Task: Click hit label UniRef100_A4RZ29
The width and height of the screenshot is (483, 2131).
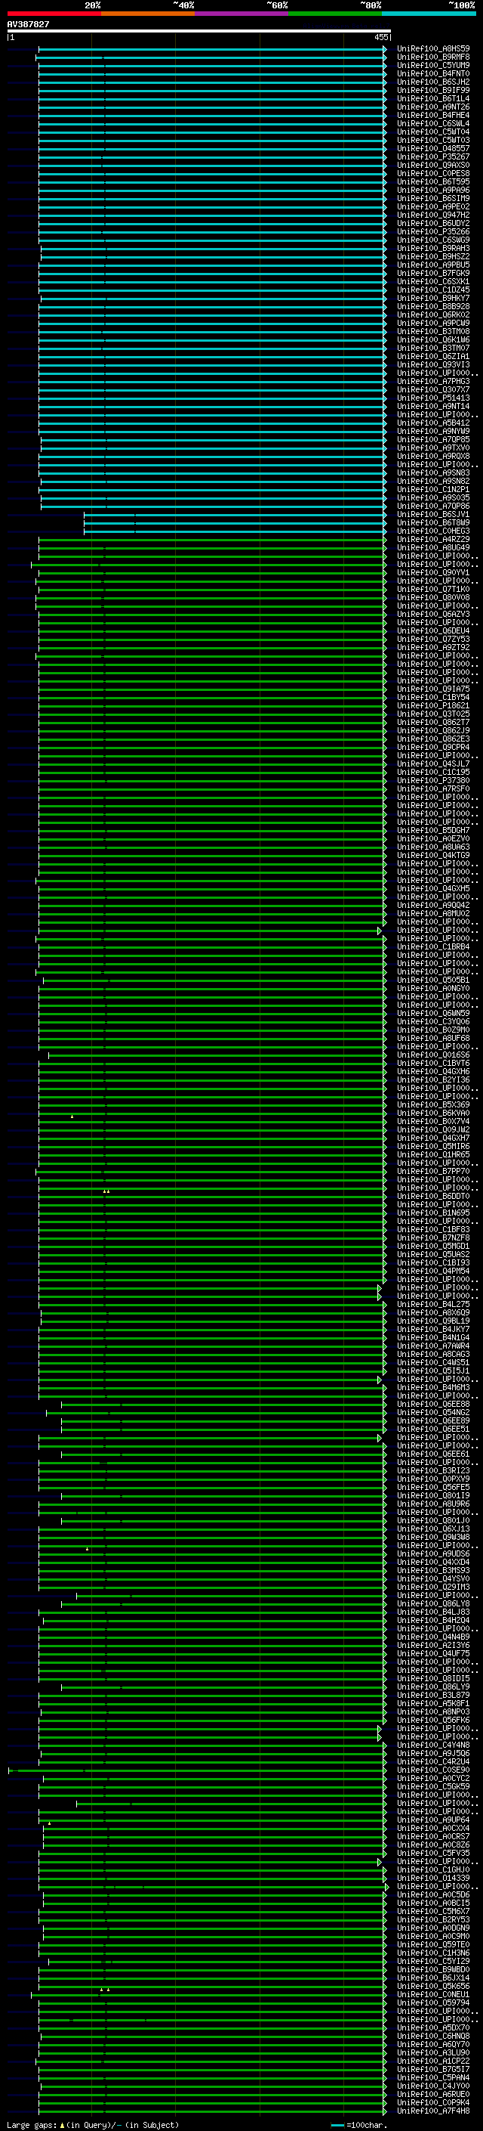Action: coord(433,540)
